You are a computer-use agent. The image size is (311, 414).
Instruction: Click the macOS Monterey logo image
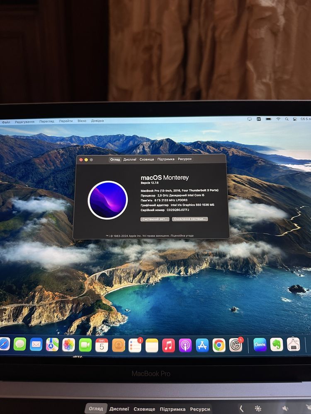pyautogui.click(x=108, y=200)
